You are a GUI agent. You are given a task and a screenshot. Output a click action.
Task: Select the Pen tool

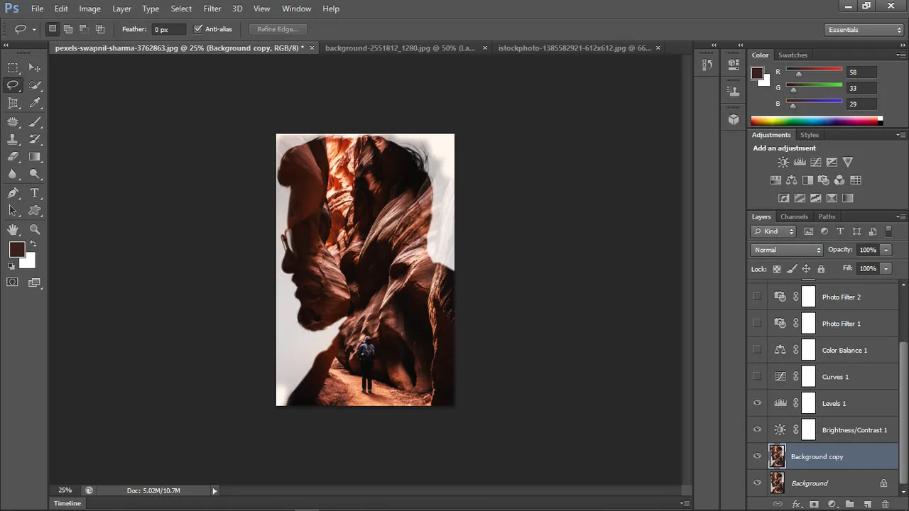tap(13, 193)
